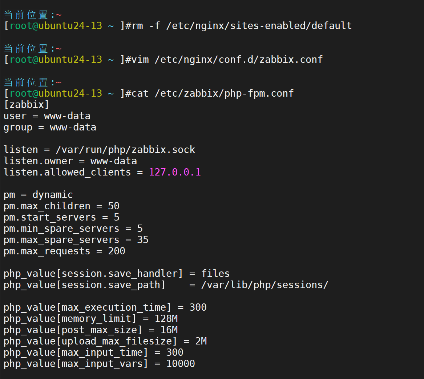The width and height of the screenshot is (424, 379).
Task: Click the 'listen.allowed_clients' key
Action: [67, 172]
